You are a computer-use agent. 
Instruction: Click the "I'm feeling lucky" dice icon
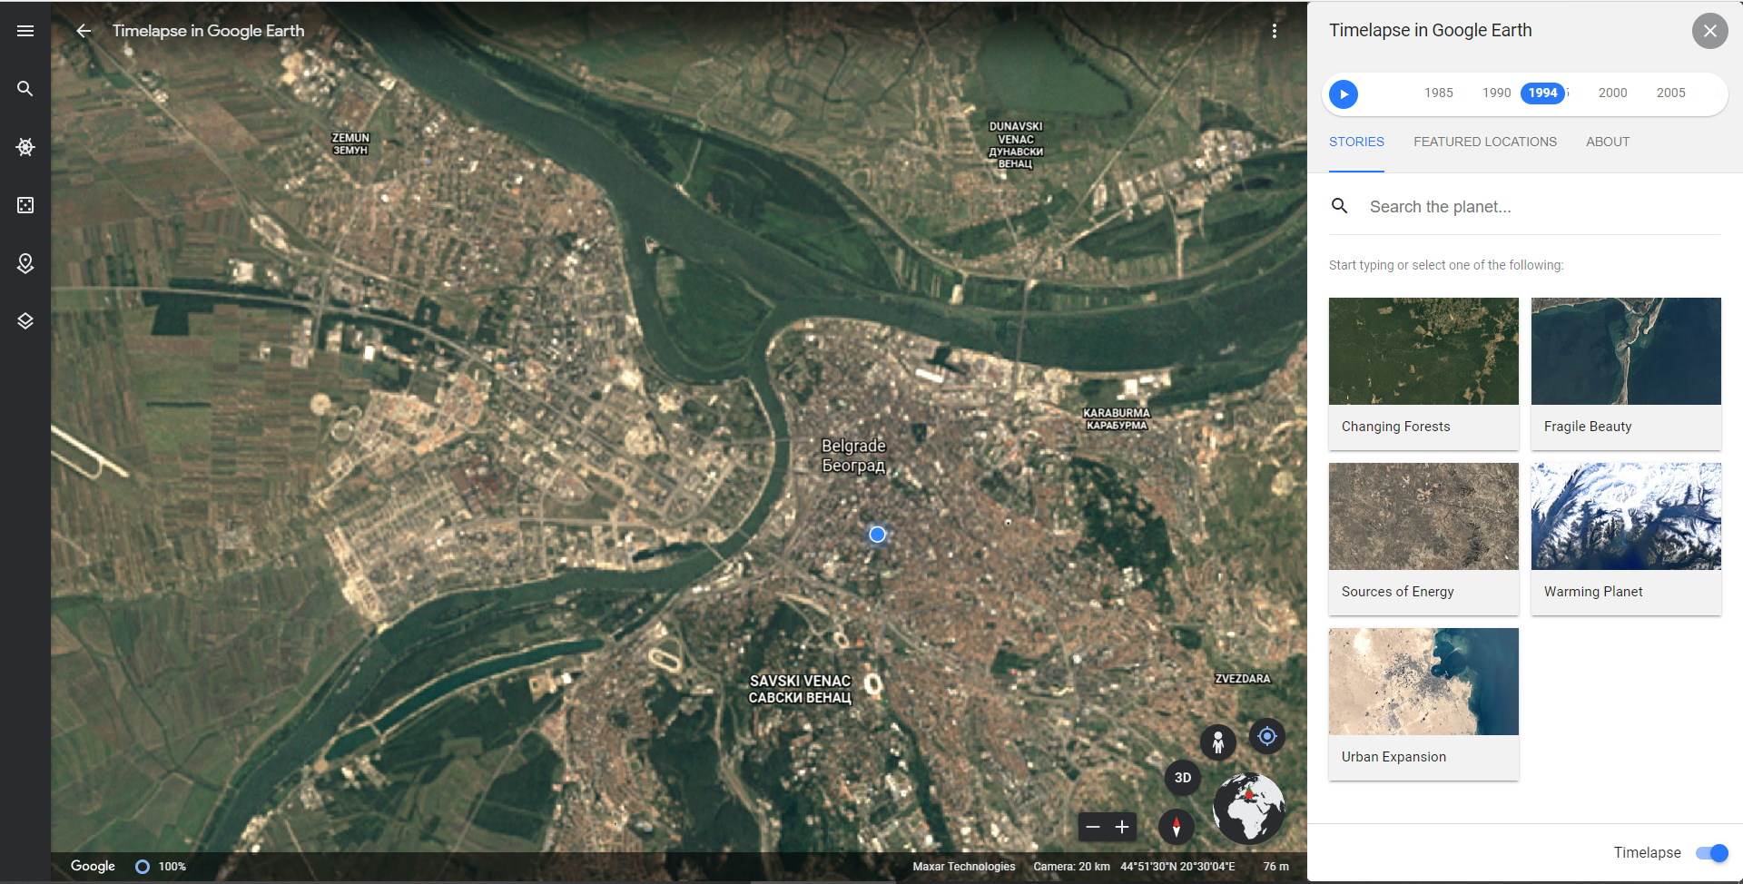click(x=25, y=205)
